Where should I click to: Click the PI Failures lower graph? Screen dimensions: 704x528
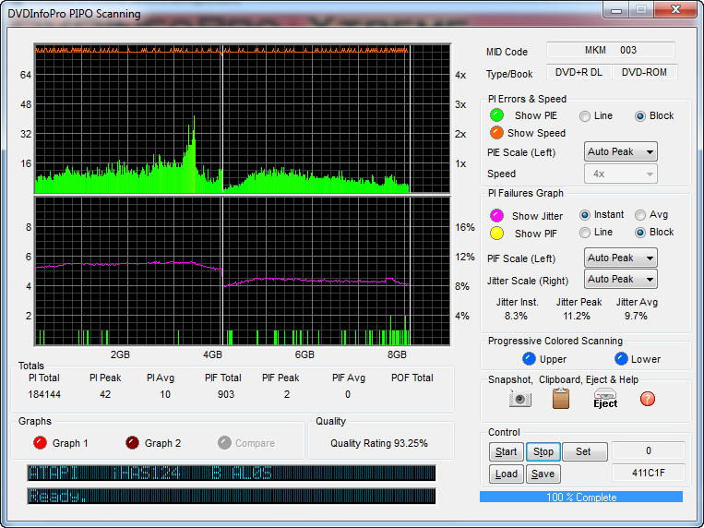243,271
